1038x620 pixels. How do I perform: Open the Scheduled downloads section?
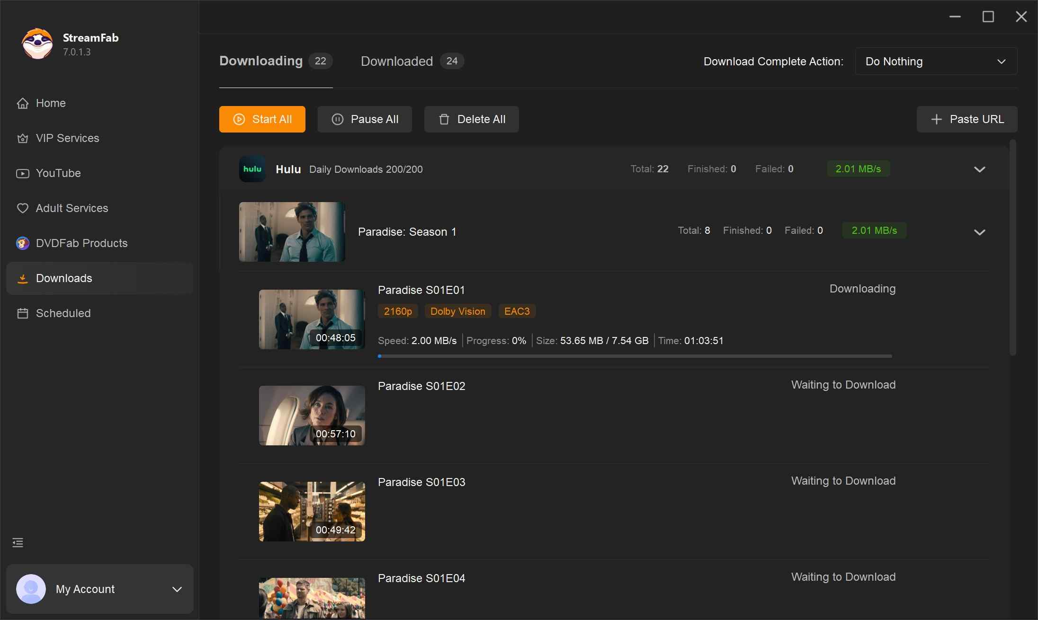click(x=63, y=313)
